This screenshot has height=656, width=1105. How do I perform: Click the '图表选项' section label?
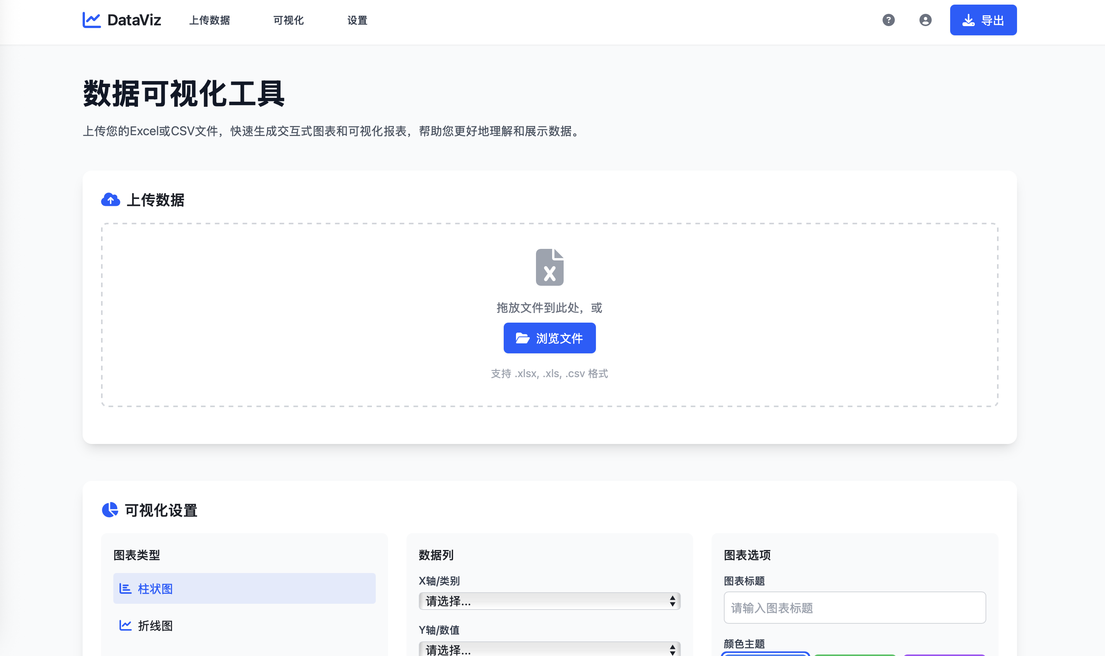click(747, 555)
